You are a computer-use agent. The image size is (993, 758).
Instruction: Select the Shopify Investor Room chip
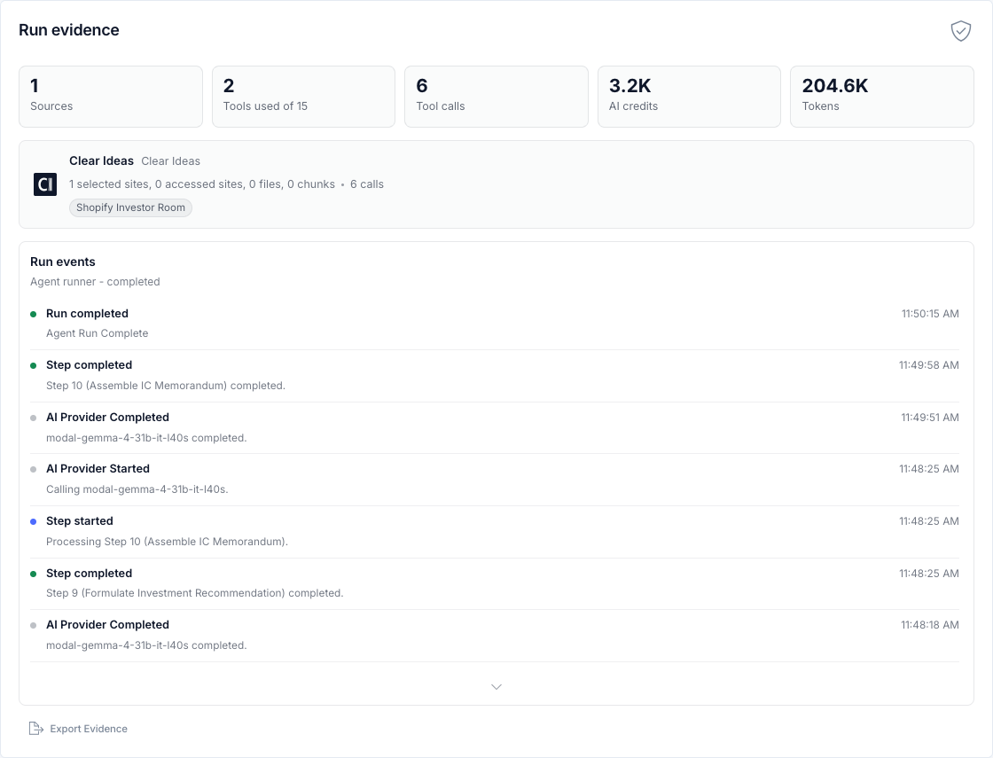(130, 207)
